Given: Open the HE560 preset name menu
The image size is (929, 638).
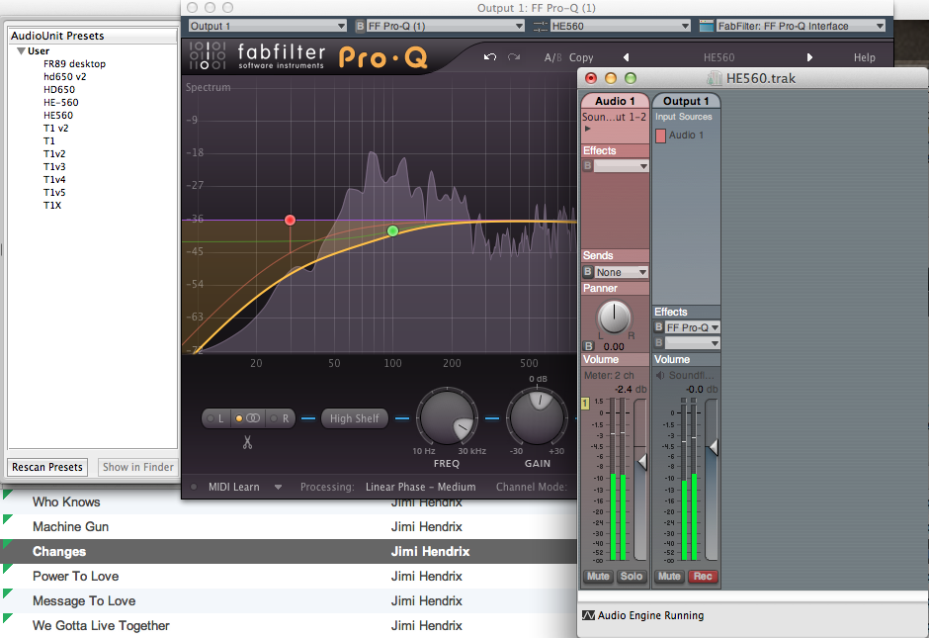Looking at the screenshot, I should pos(718,57).
